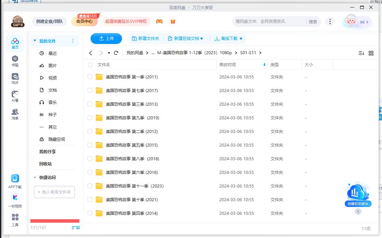Image resolution: width=382 pixels, height=238 pixels.
Task: Click chevron after 我的网盘 breadcrumb
Action: tap(147, 53)
